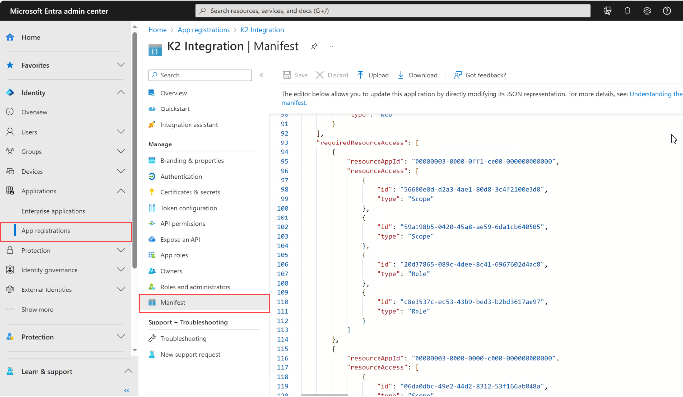Open Enterprise applications menu item
This screenshot has width=683, height=397.
tap(53, 211)
